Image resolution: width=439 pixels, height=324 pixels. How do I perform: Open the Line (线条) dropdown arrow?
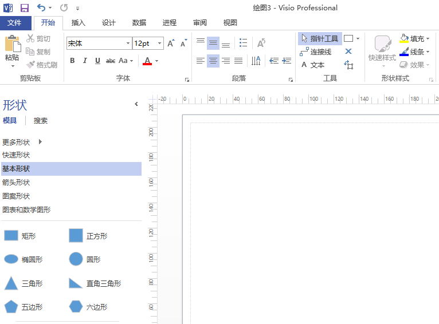point(428,52)
